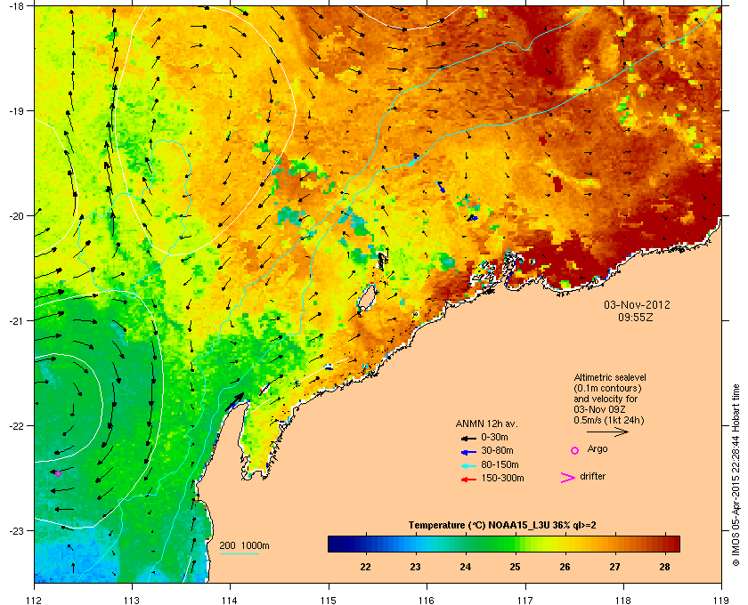
Task: Click the 200 1000m isobath label
Action: click(244, 545)
